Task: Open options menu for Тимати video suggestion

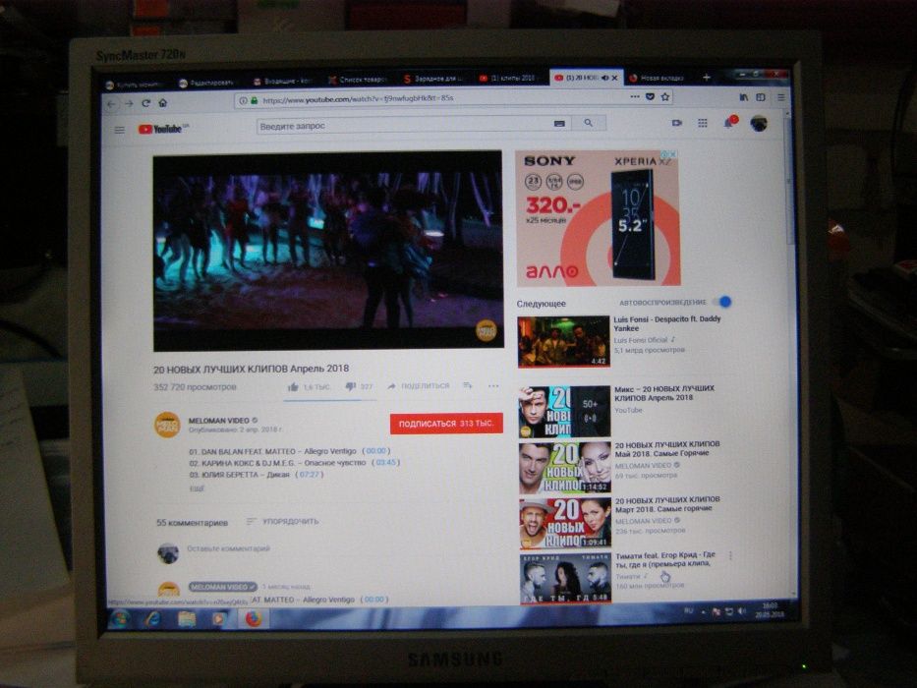Action: point(730,555)
